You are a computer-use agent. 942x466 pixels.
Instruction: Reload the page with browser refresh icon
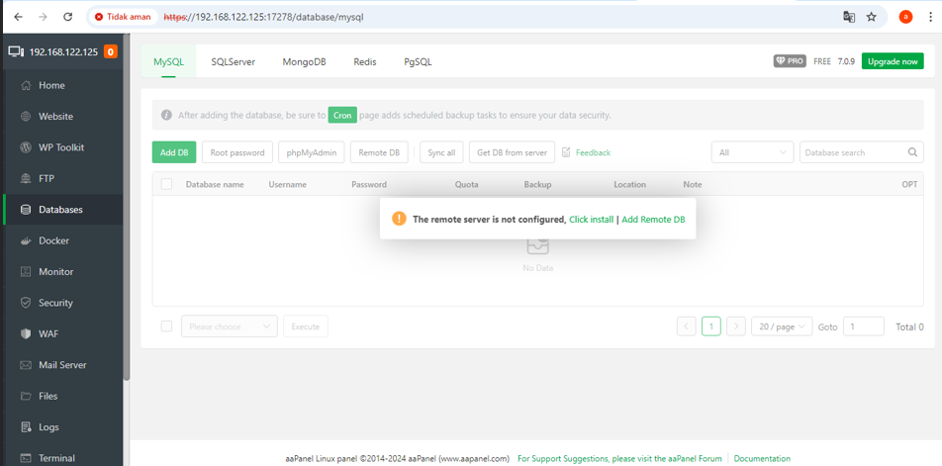coord(68,17)
